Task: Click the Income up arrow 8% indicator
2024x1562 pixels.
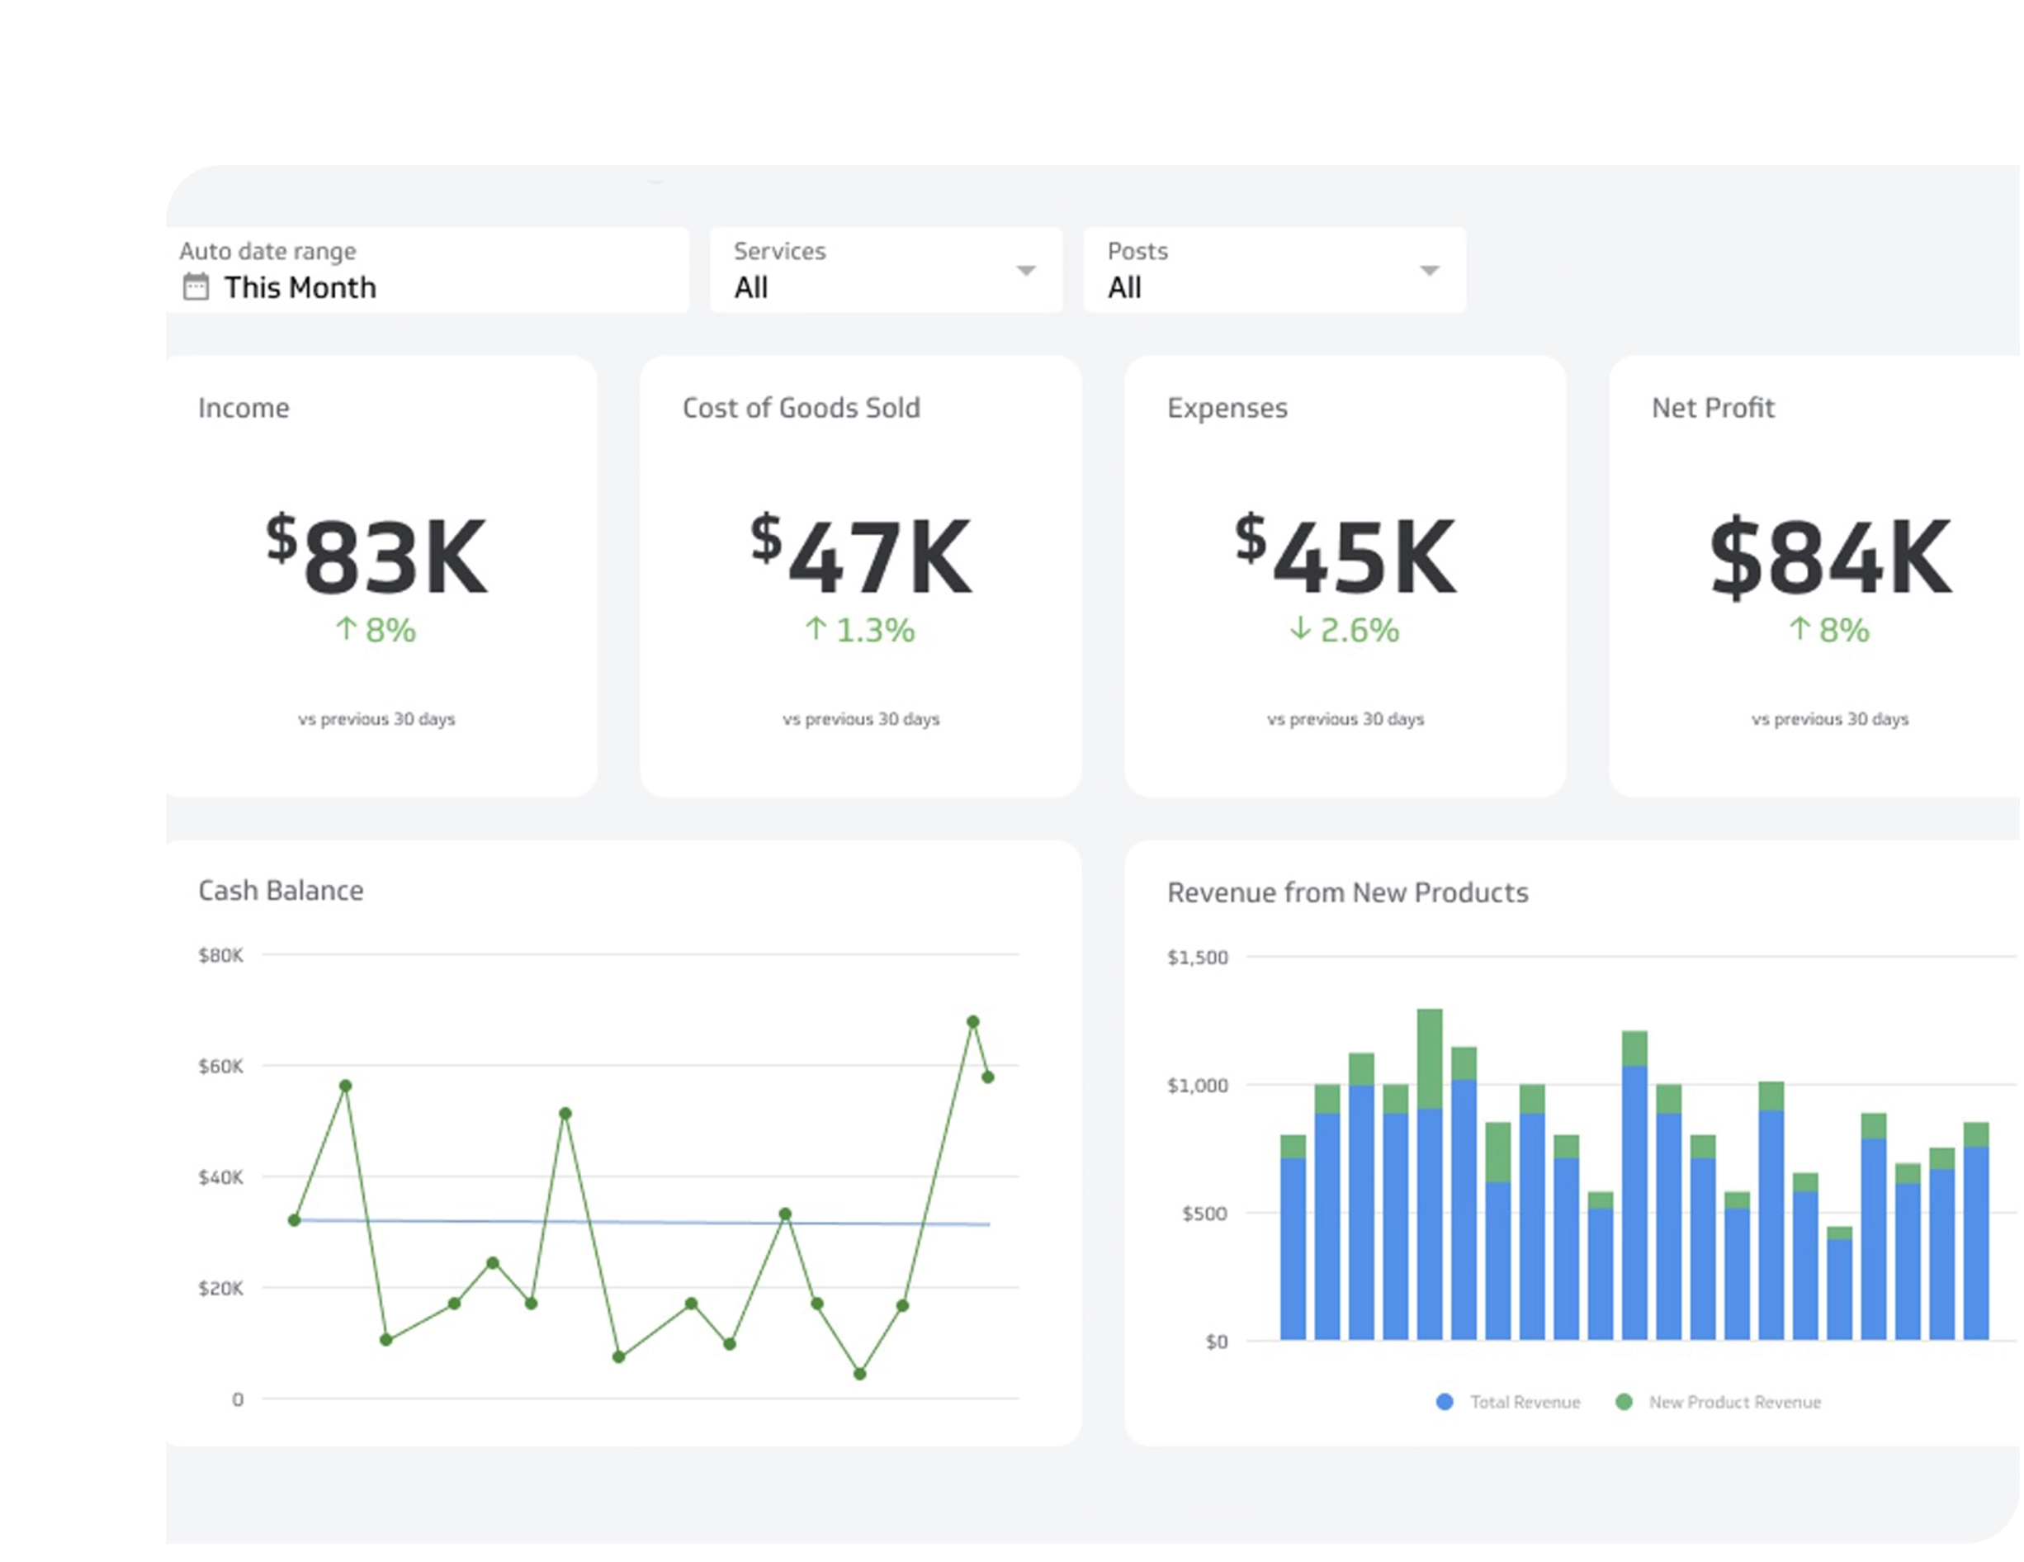Action: (376, 629)
